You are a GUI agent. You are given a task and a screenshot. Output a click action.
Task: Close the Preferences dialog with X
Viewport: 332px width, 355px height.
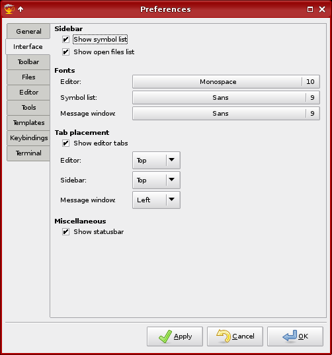[322, 9]
